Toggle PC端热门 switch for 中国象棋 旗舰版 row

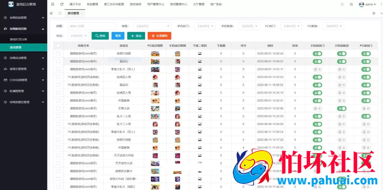pos(366,101)
